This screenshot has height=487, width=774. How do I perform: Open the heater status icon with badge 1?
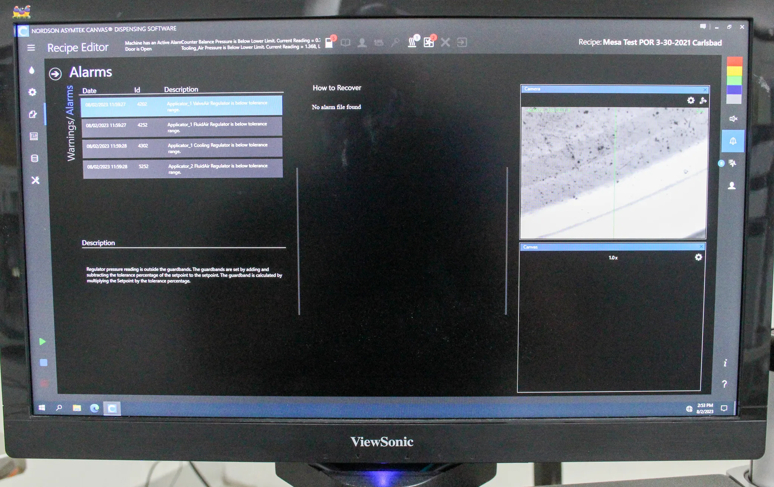click(413, 42)
